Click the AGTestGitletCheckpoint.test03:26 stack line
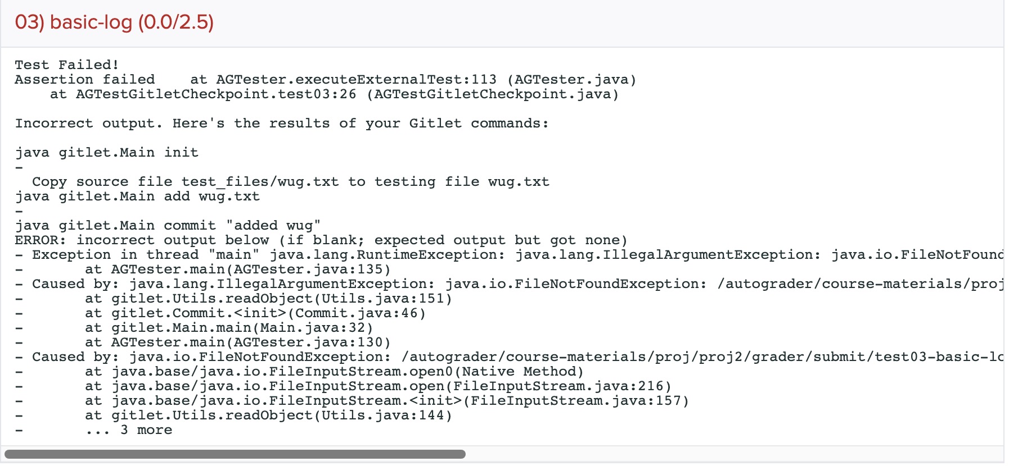 coord(334,94)
